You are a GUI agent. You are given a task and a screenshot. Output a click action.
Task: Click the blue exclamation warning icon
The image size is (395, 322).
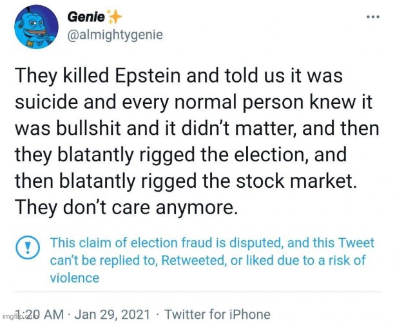27,246
